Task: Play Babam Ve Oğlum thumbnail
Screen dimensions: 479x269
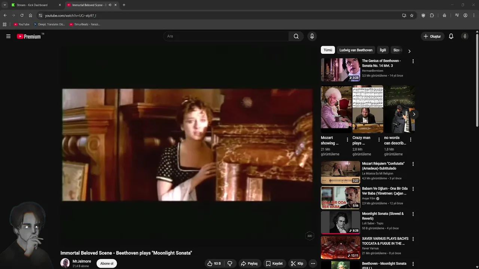Action: 341,197
